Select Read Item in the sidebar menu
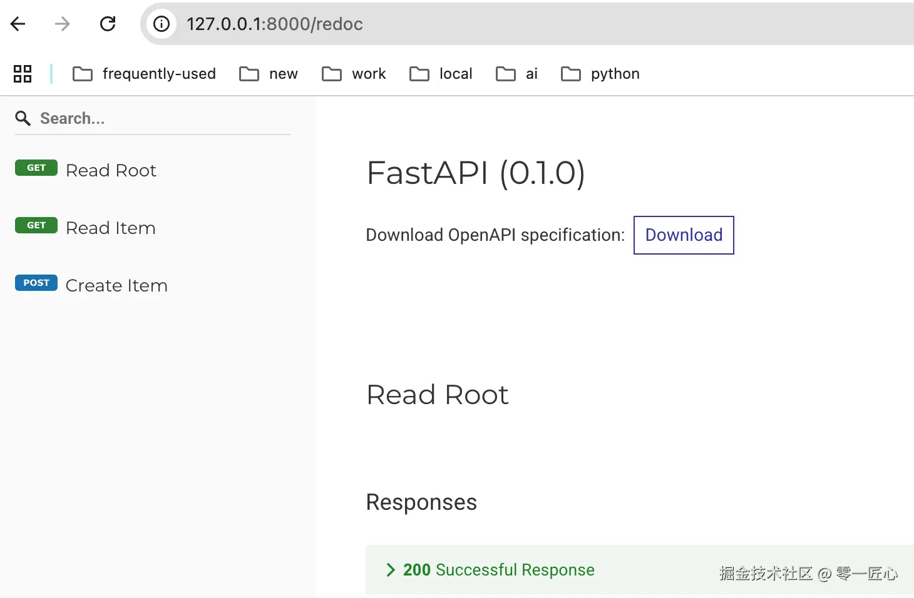 coord(111,228)
